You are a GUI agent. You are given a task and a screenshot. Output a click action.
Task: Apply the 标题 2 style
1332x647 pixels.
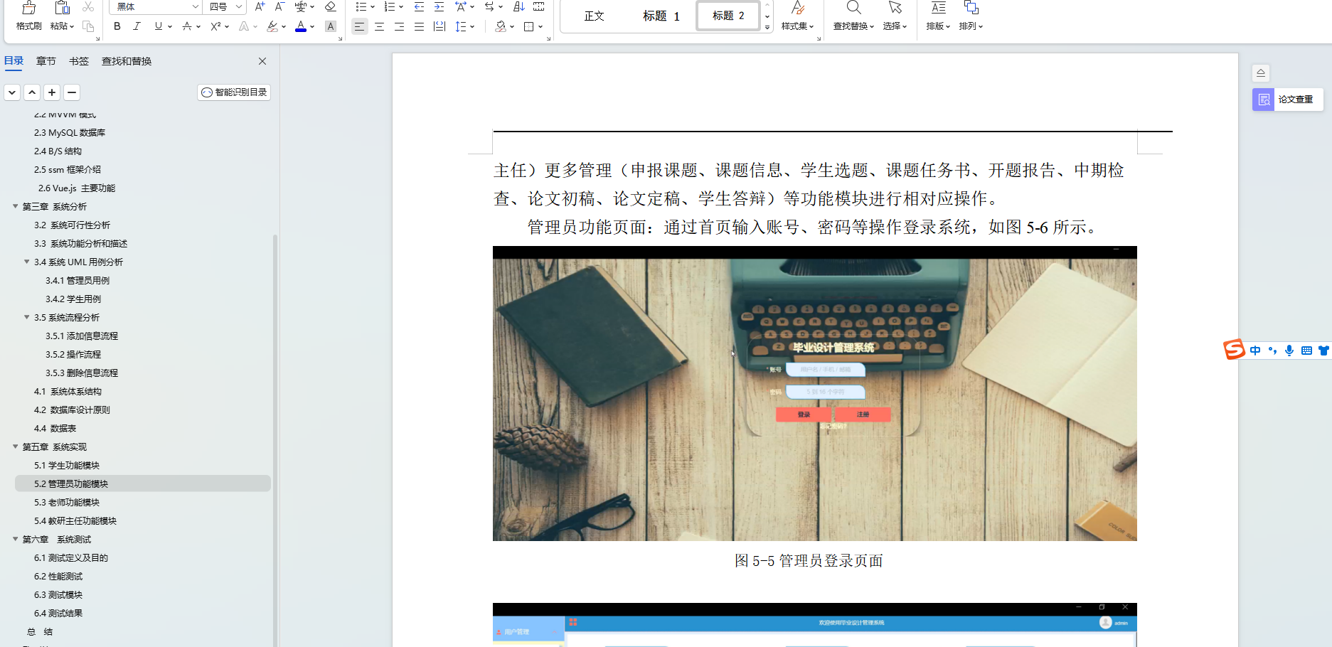tap(728, 16)
